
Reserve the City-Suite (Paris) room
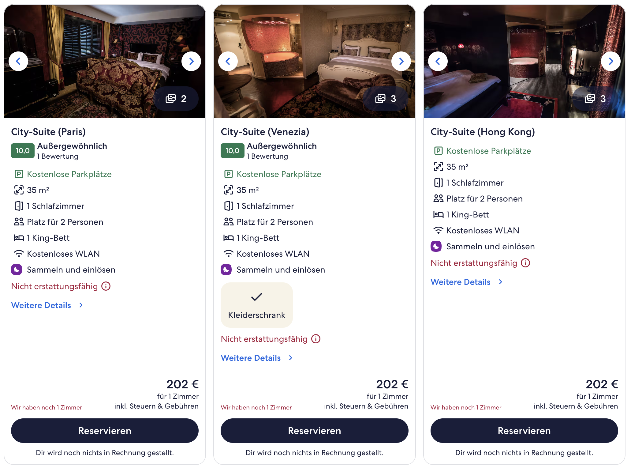105,431
